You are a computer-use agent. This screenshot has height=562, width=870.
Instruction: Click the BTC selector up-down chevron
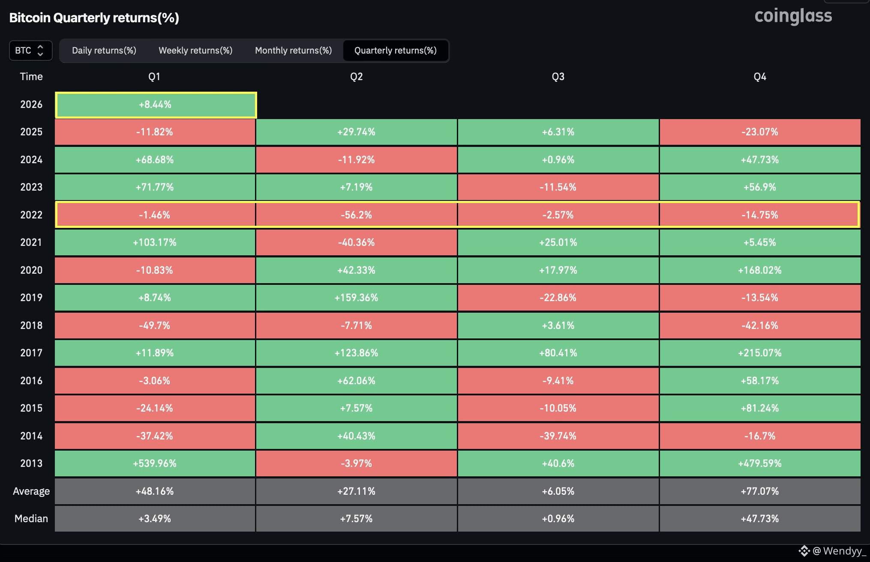[40, 51]
